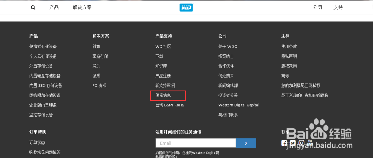Open 便携式存储设备 link

point(43,47)
